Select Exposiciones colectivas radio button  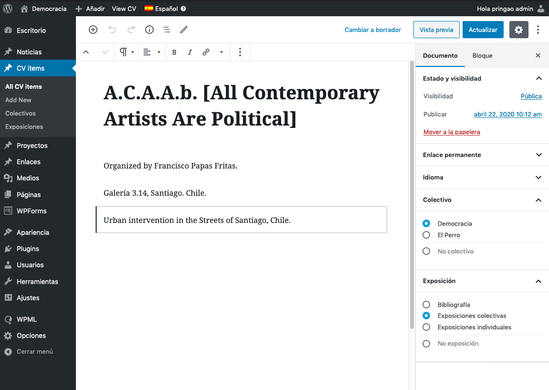[x=426, y=316]
